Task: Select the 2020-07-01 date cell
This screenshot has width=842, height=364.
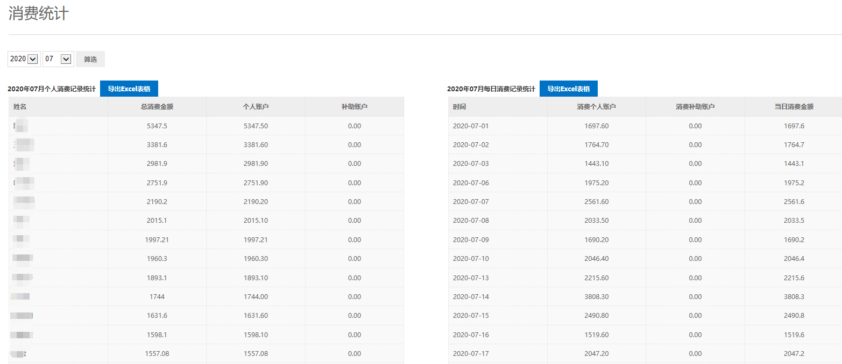Action: (471, 126)
